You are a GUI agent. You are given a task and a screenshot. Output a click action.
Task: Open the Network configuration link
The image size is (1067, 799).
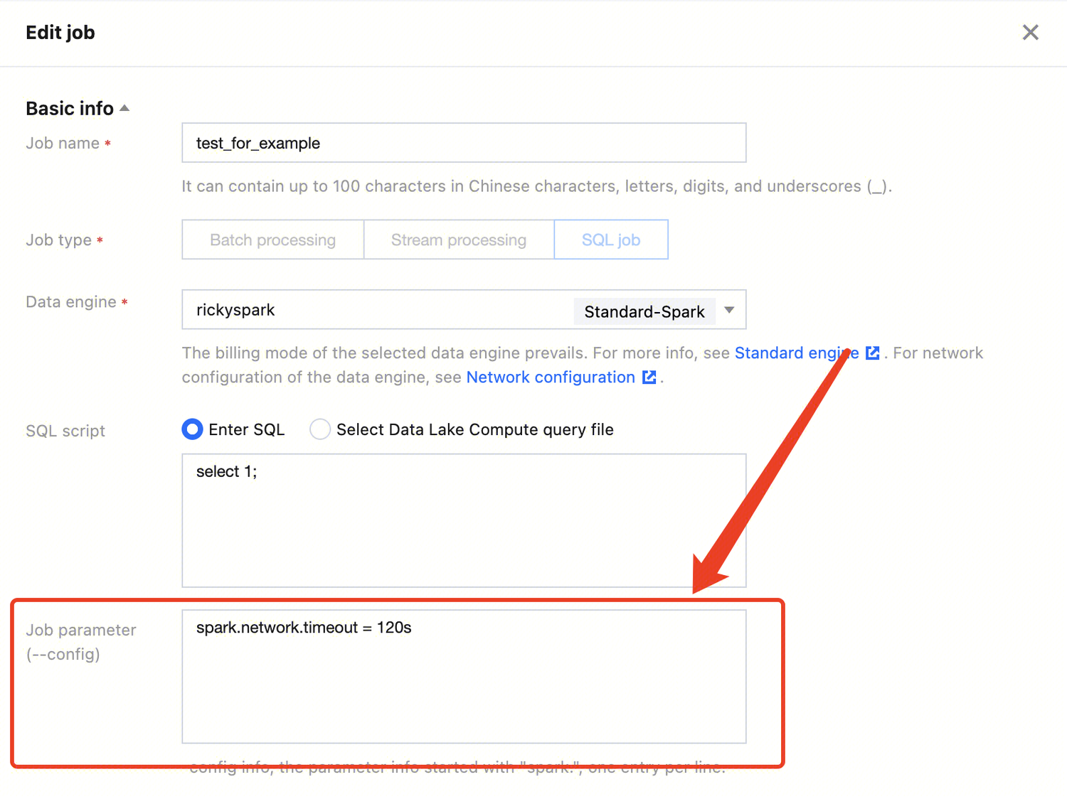coord(550,377)
